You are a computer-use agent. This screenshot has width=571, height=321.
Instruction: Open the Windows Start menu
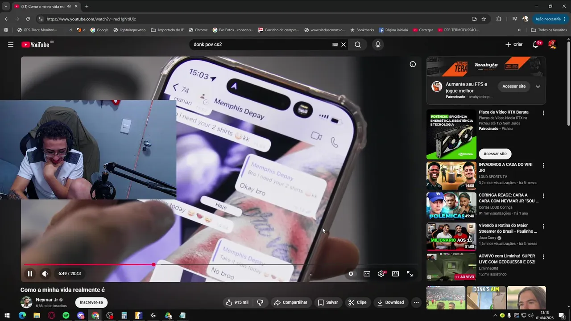click(x=7, y=316)
